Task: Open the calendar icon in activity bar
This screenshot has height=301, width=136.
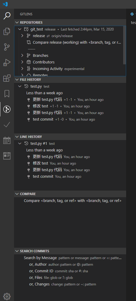Action: point(7,140)
